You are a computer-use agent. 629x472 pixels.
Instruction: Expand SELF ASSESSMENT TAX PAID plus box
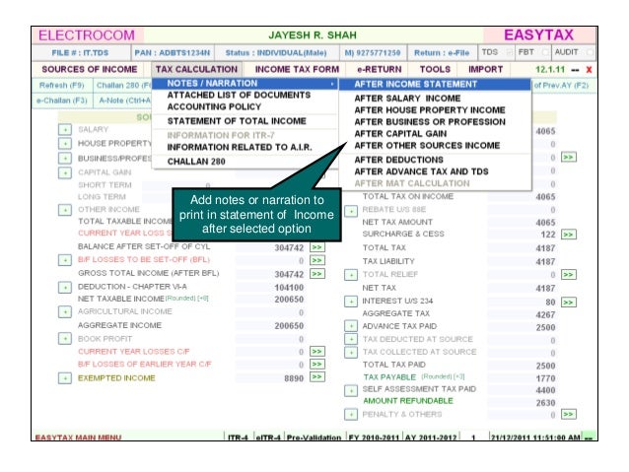351,390
